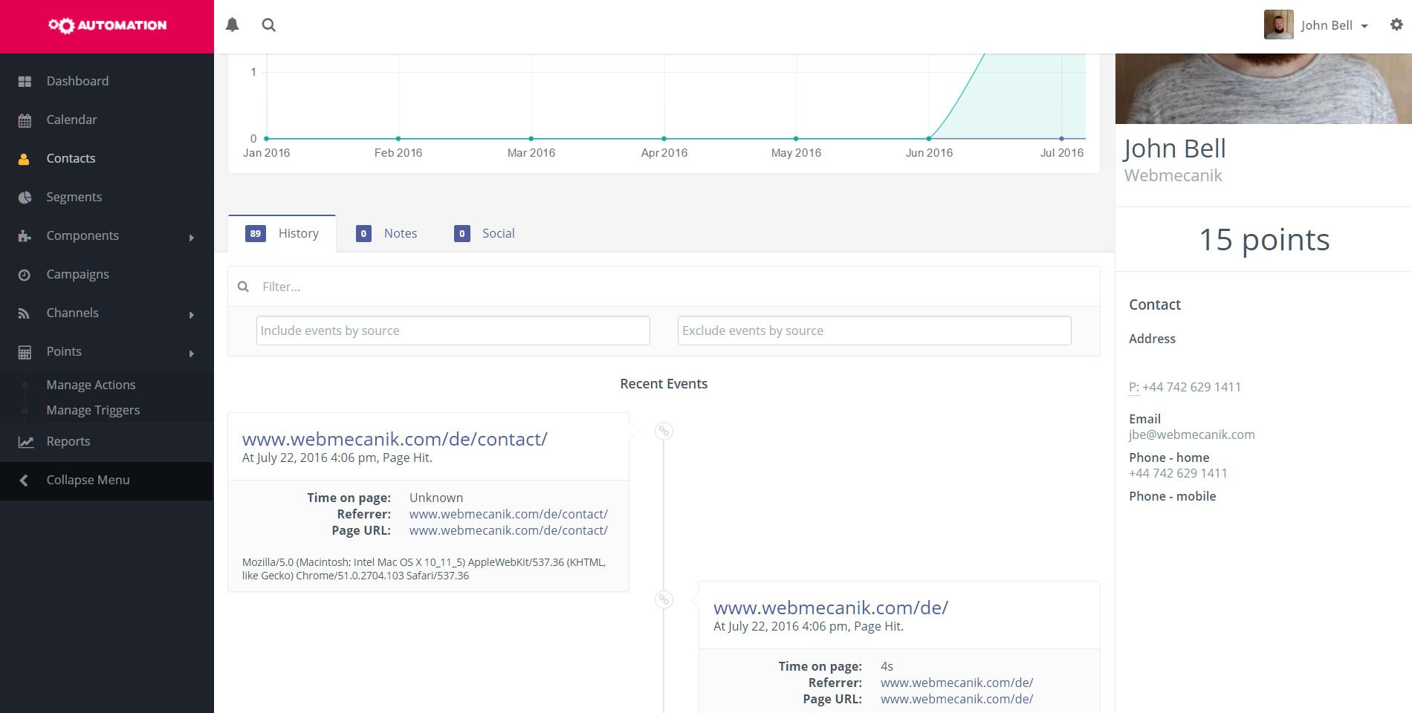Click the Segments pie chart icon

(x=25, y=197)
